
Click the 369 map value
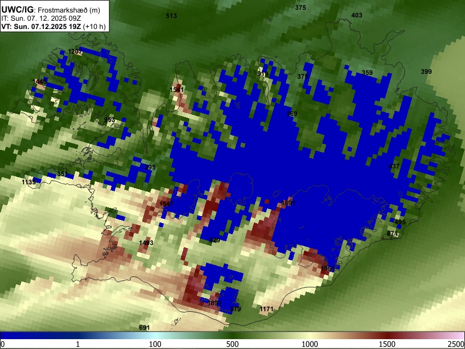click(292, 114)
